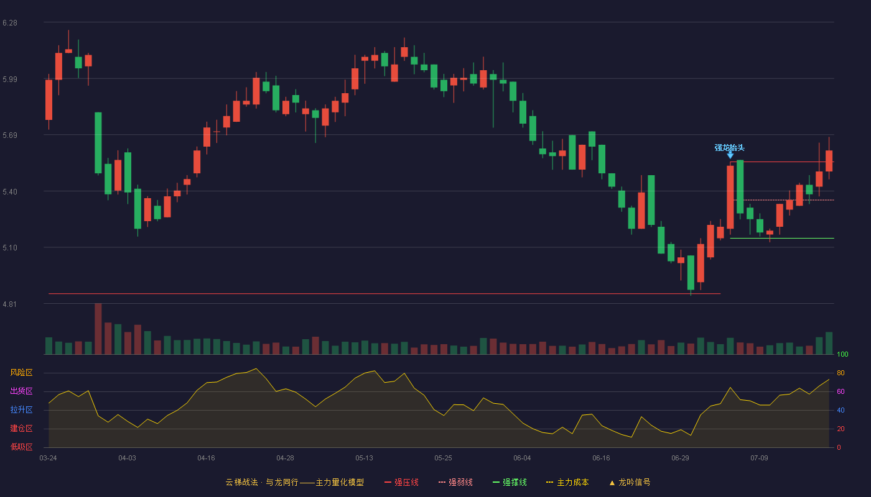Click the 06-29 date label
871x497 pixels.
680,458
